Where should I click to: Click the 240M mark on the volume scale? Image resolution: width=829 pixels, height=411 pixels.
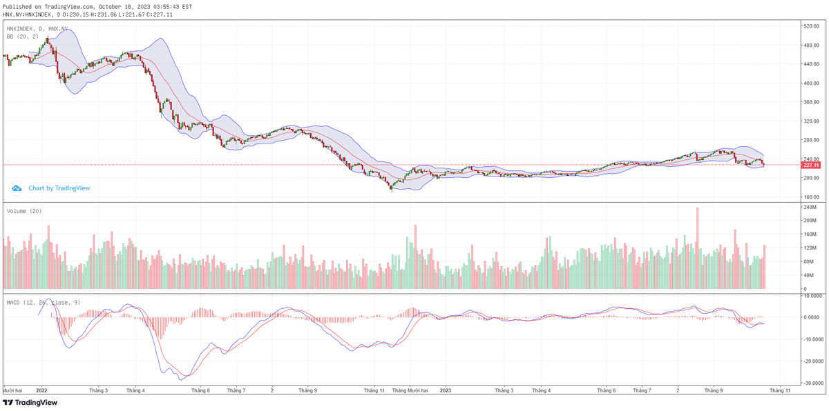point(809,207)
